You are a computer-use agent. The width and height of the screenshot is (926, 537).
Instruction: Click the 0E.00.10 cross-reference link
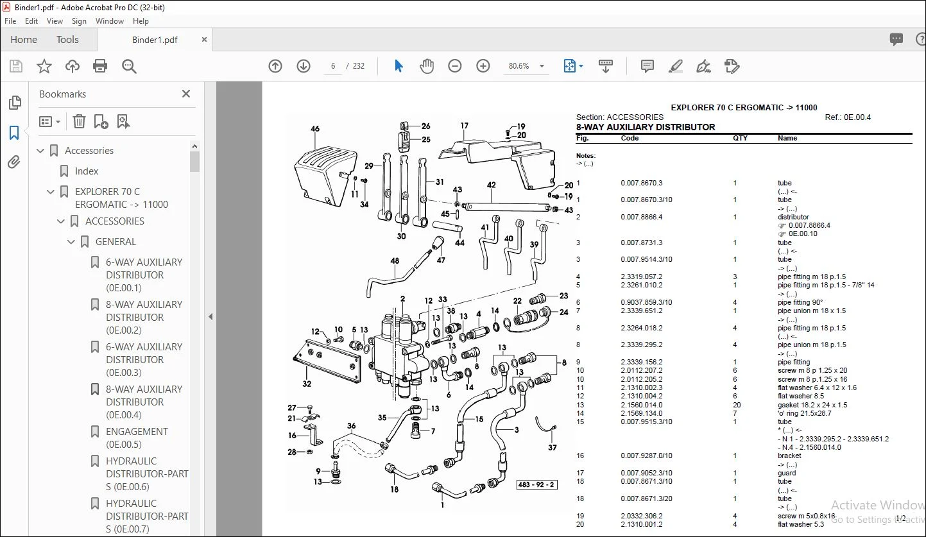click(803, 234)
